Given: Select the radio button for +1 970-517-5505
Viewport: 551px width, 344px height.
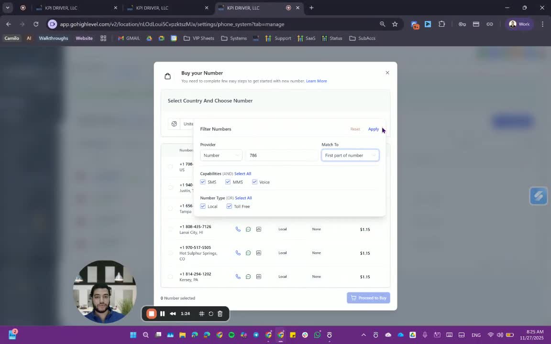Looking at the screenshot, I should (170, 253).
